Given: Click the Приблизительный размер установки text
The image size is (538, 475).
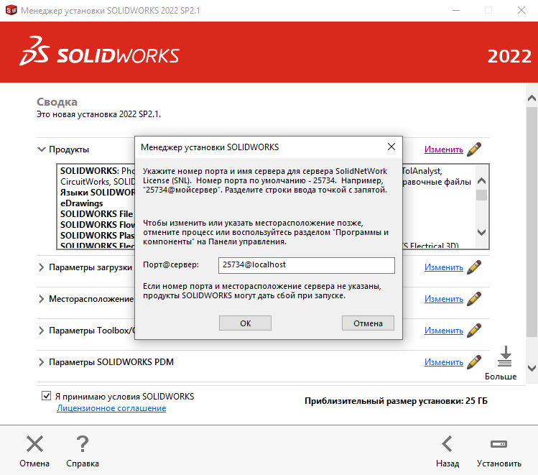Looking at the screenshot, I should point(396,401).
